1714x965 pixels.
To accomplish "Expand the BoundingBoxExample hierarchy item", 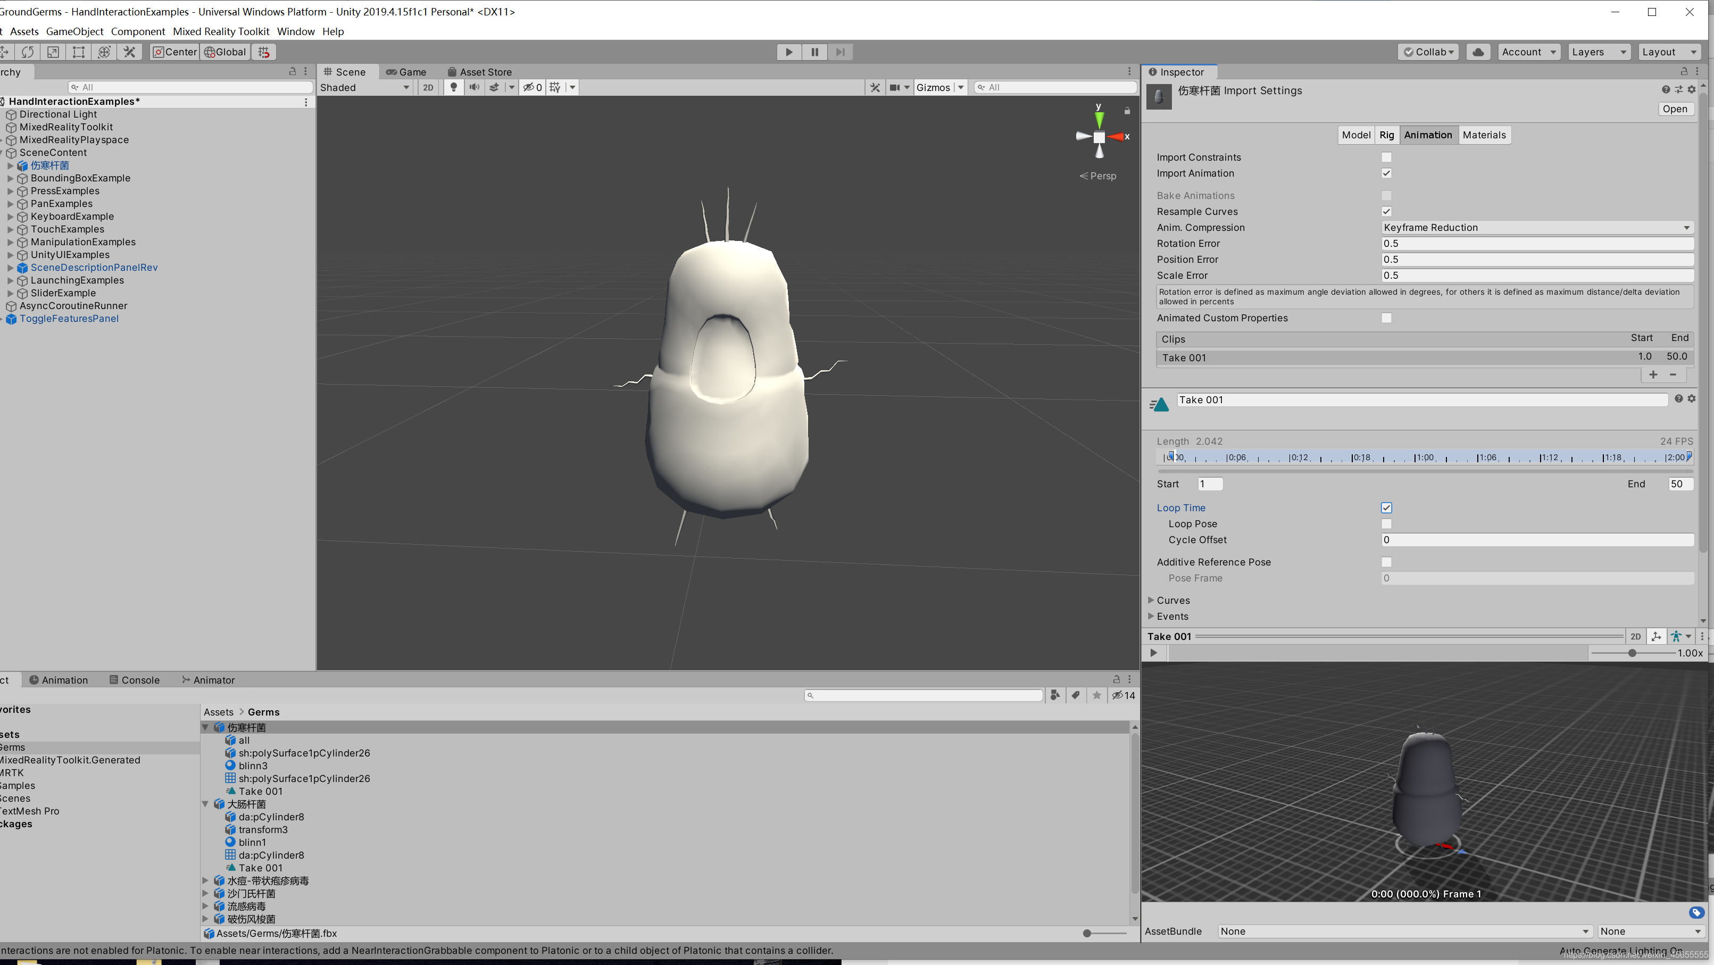I will point(11,178).
